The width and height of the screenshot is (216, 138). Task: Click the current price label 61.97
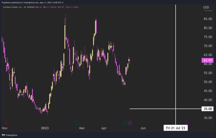tap(208, 60)
